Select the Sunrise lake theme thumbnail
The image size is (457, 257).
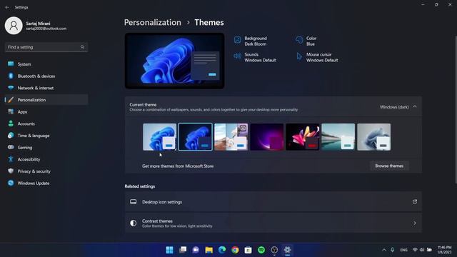tap(338, 137)
